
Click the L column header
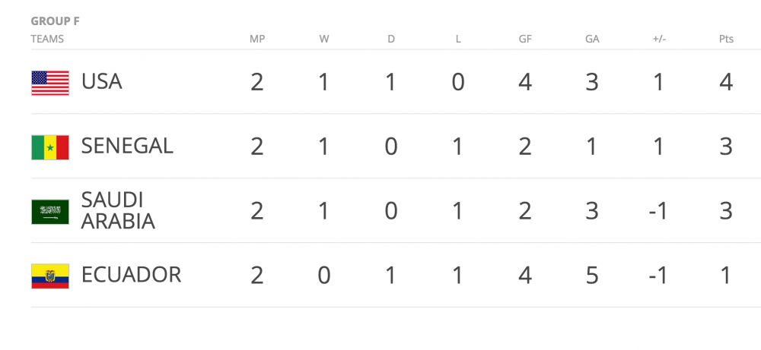coord(458,39)
